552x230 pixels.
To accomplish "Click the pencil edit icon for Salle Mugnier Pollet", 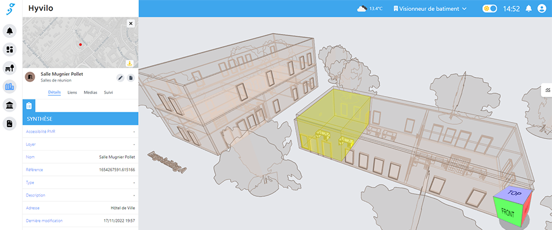I will pos(120,78).
